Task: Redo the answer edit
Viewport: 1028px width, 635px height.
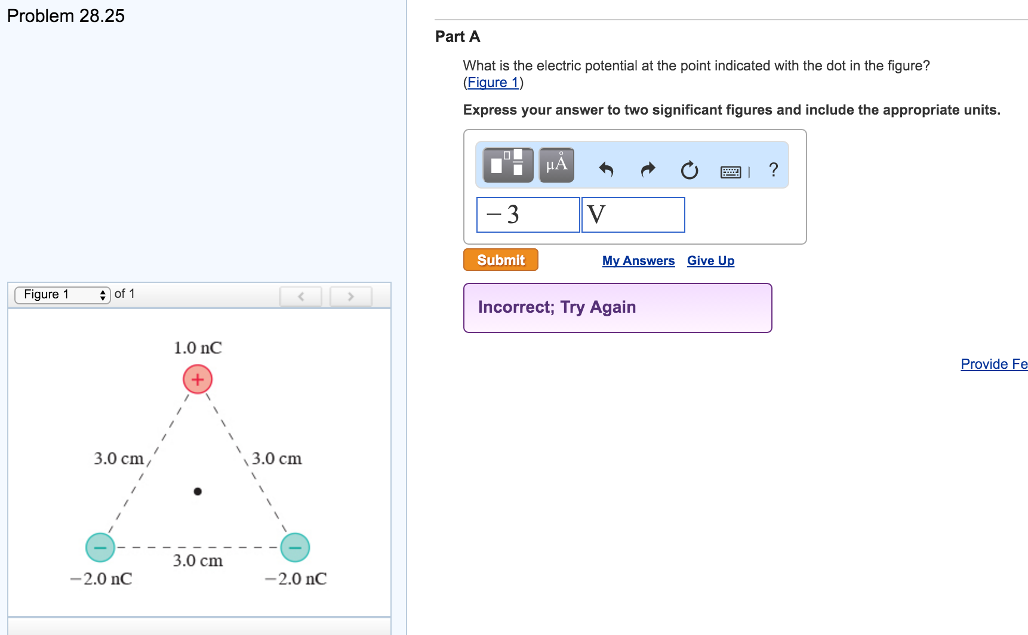Action: pos(648,169)
